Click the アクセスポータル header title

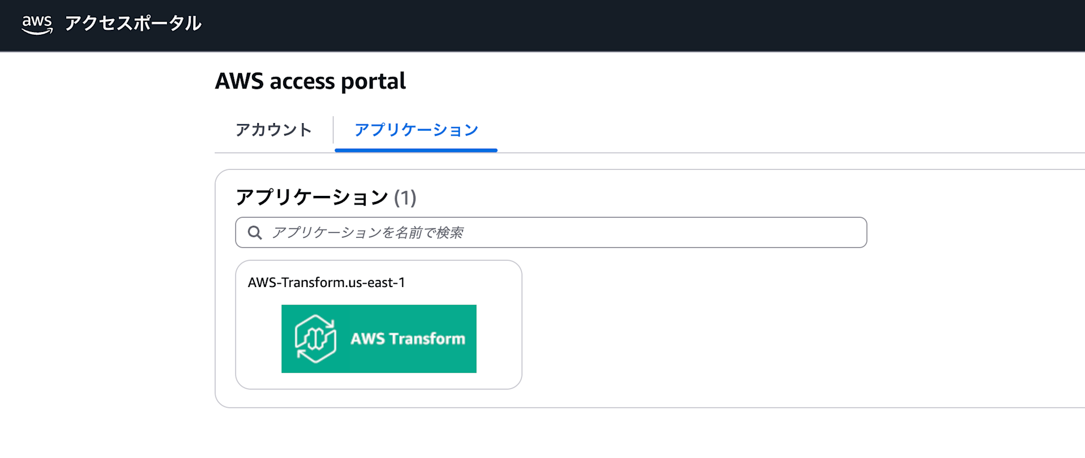[133, 23]
